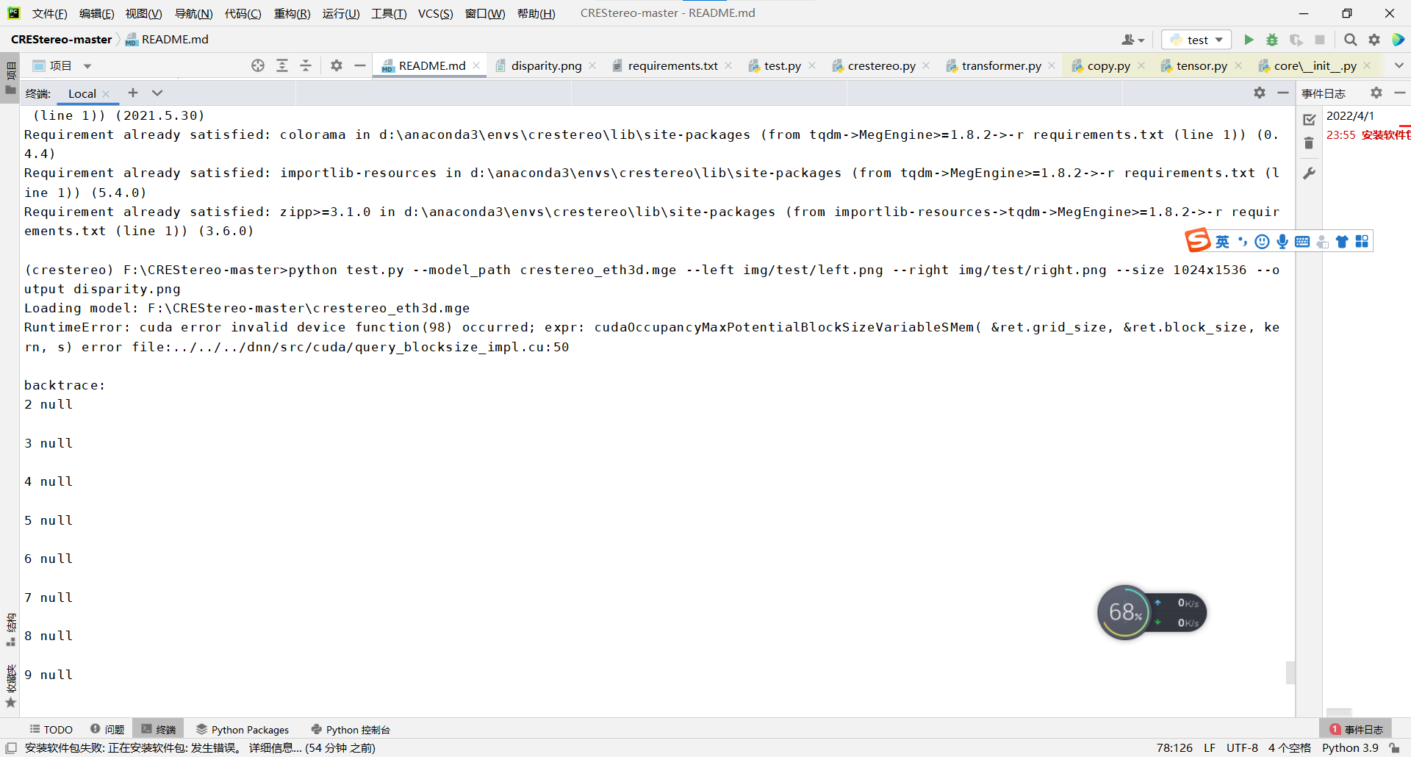
Task: Open project panel options gear
Action: pyautogui.click(x=337, y=65)
